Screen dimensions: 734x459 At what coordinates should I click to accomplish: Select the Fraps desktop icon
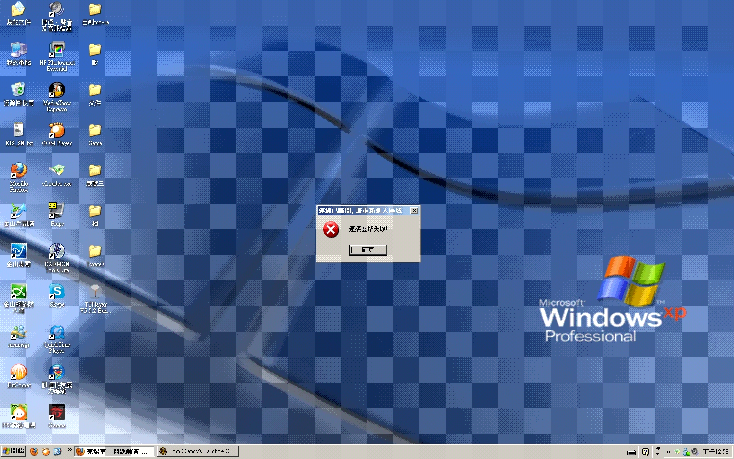point(57,211)
